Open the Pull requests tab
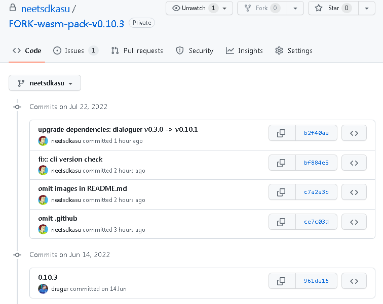The width and height of the screenshot is (383, 304). coord(137,50)
